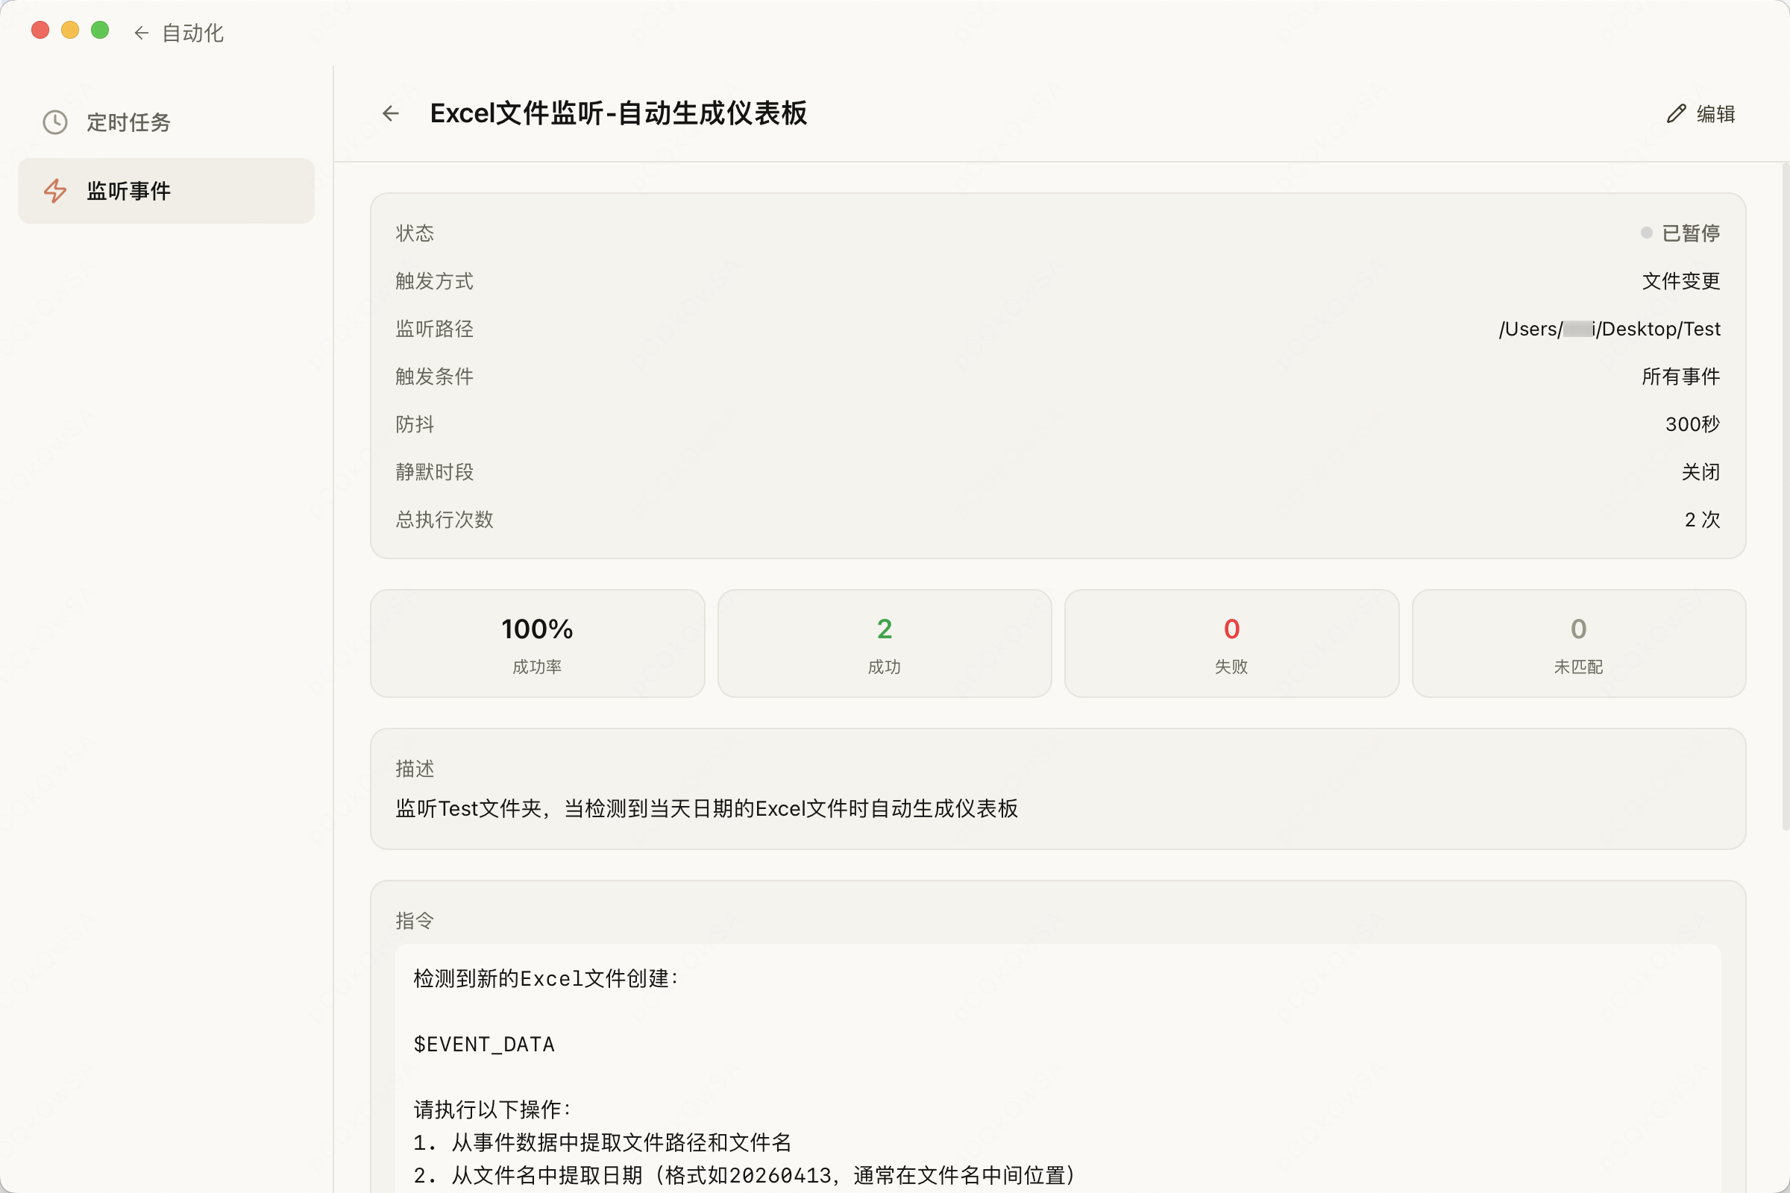
Task: Click the 监听路径 row label
Action: [x=435, y=329]
